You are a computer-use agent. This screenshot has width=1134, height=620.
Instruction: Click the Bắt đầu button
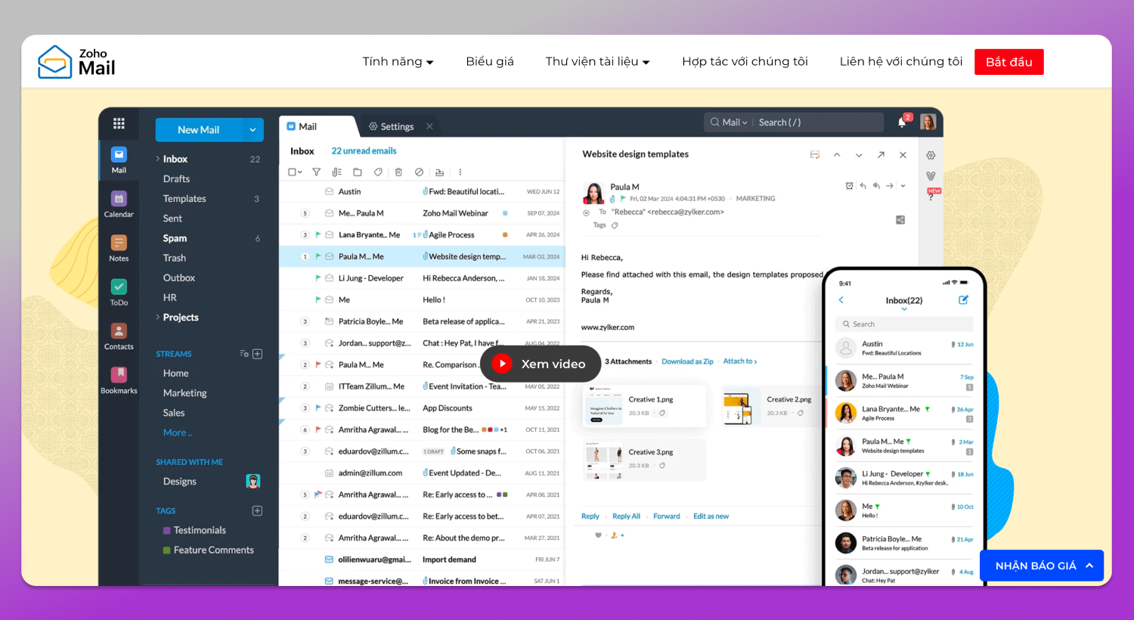(1009, 62)
